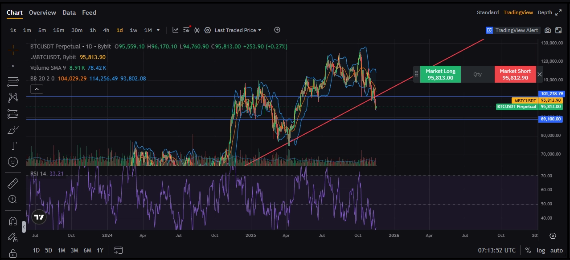Viewport: 570px width, 260px height.
Task: Set bottom date range to 5D
Action: (49, 250)
